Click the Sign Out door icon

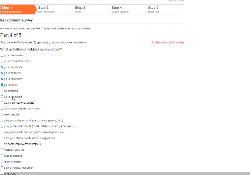(x=170, y=1)
